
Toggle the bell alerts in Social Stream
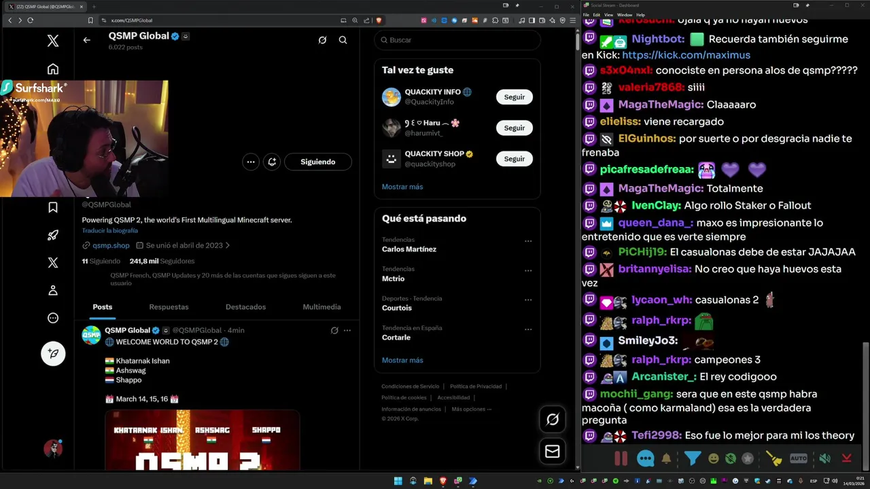point(667,458)
